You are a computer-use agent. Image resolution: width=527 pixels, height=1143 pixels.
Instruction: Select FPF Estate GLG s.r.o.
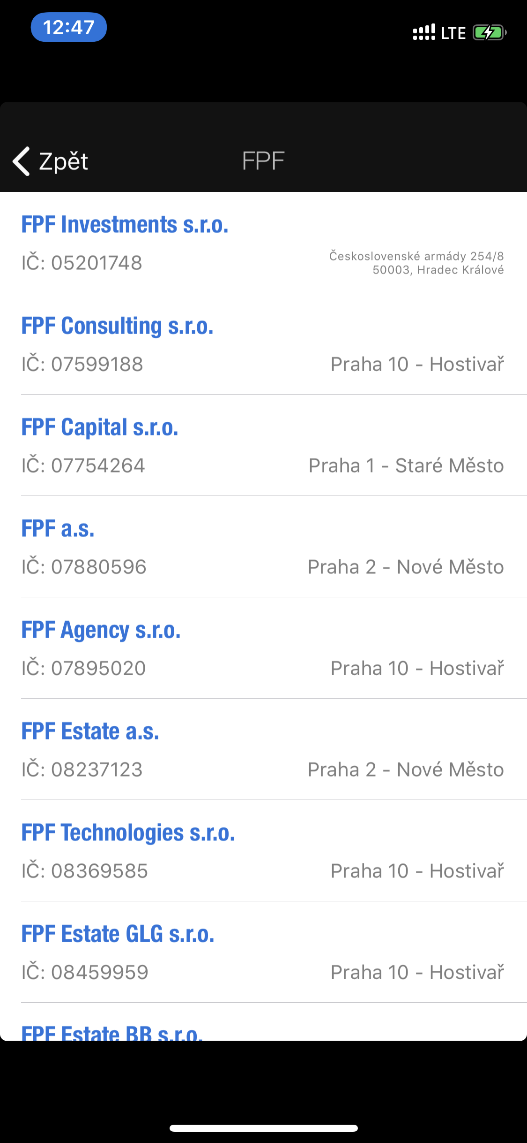point(118,934)
